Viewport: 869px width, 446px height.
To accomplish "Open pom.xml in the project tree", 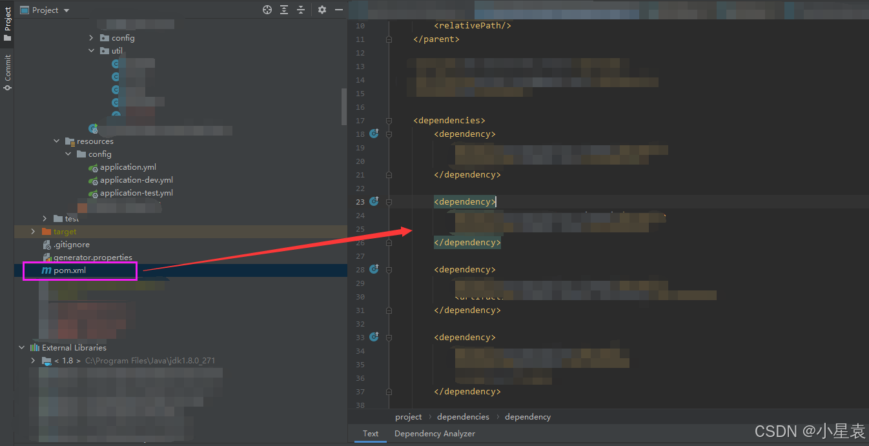I will coord(70,270).
